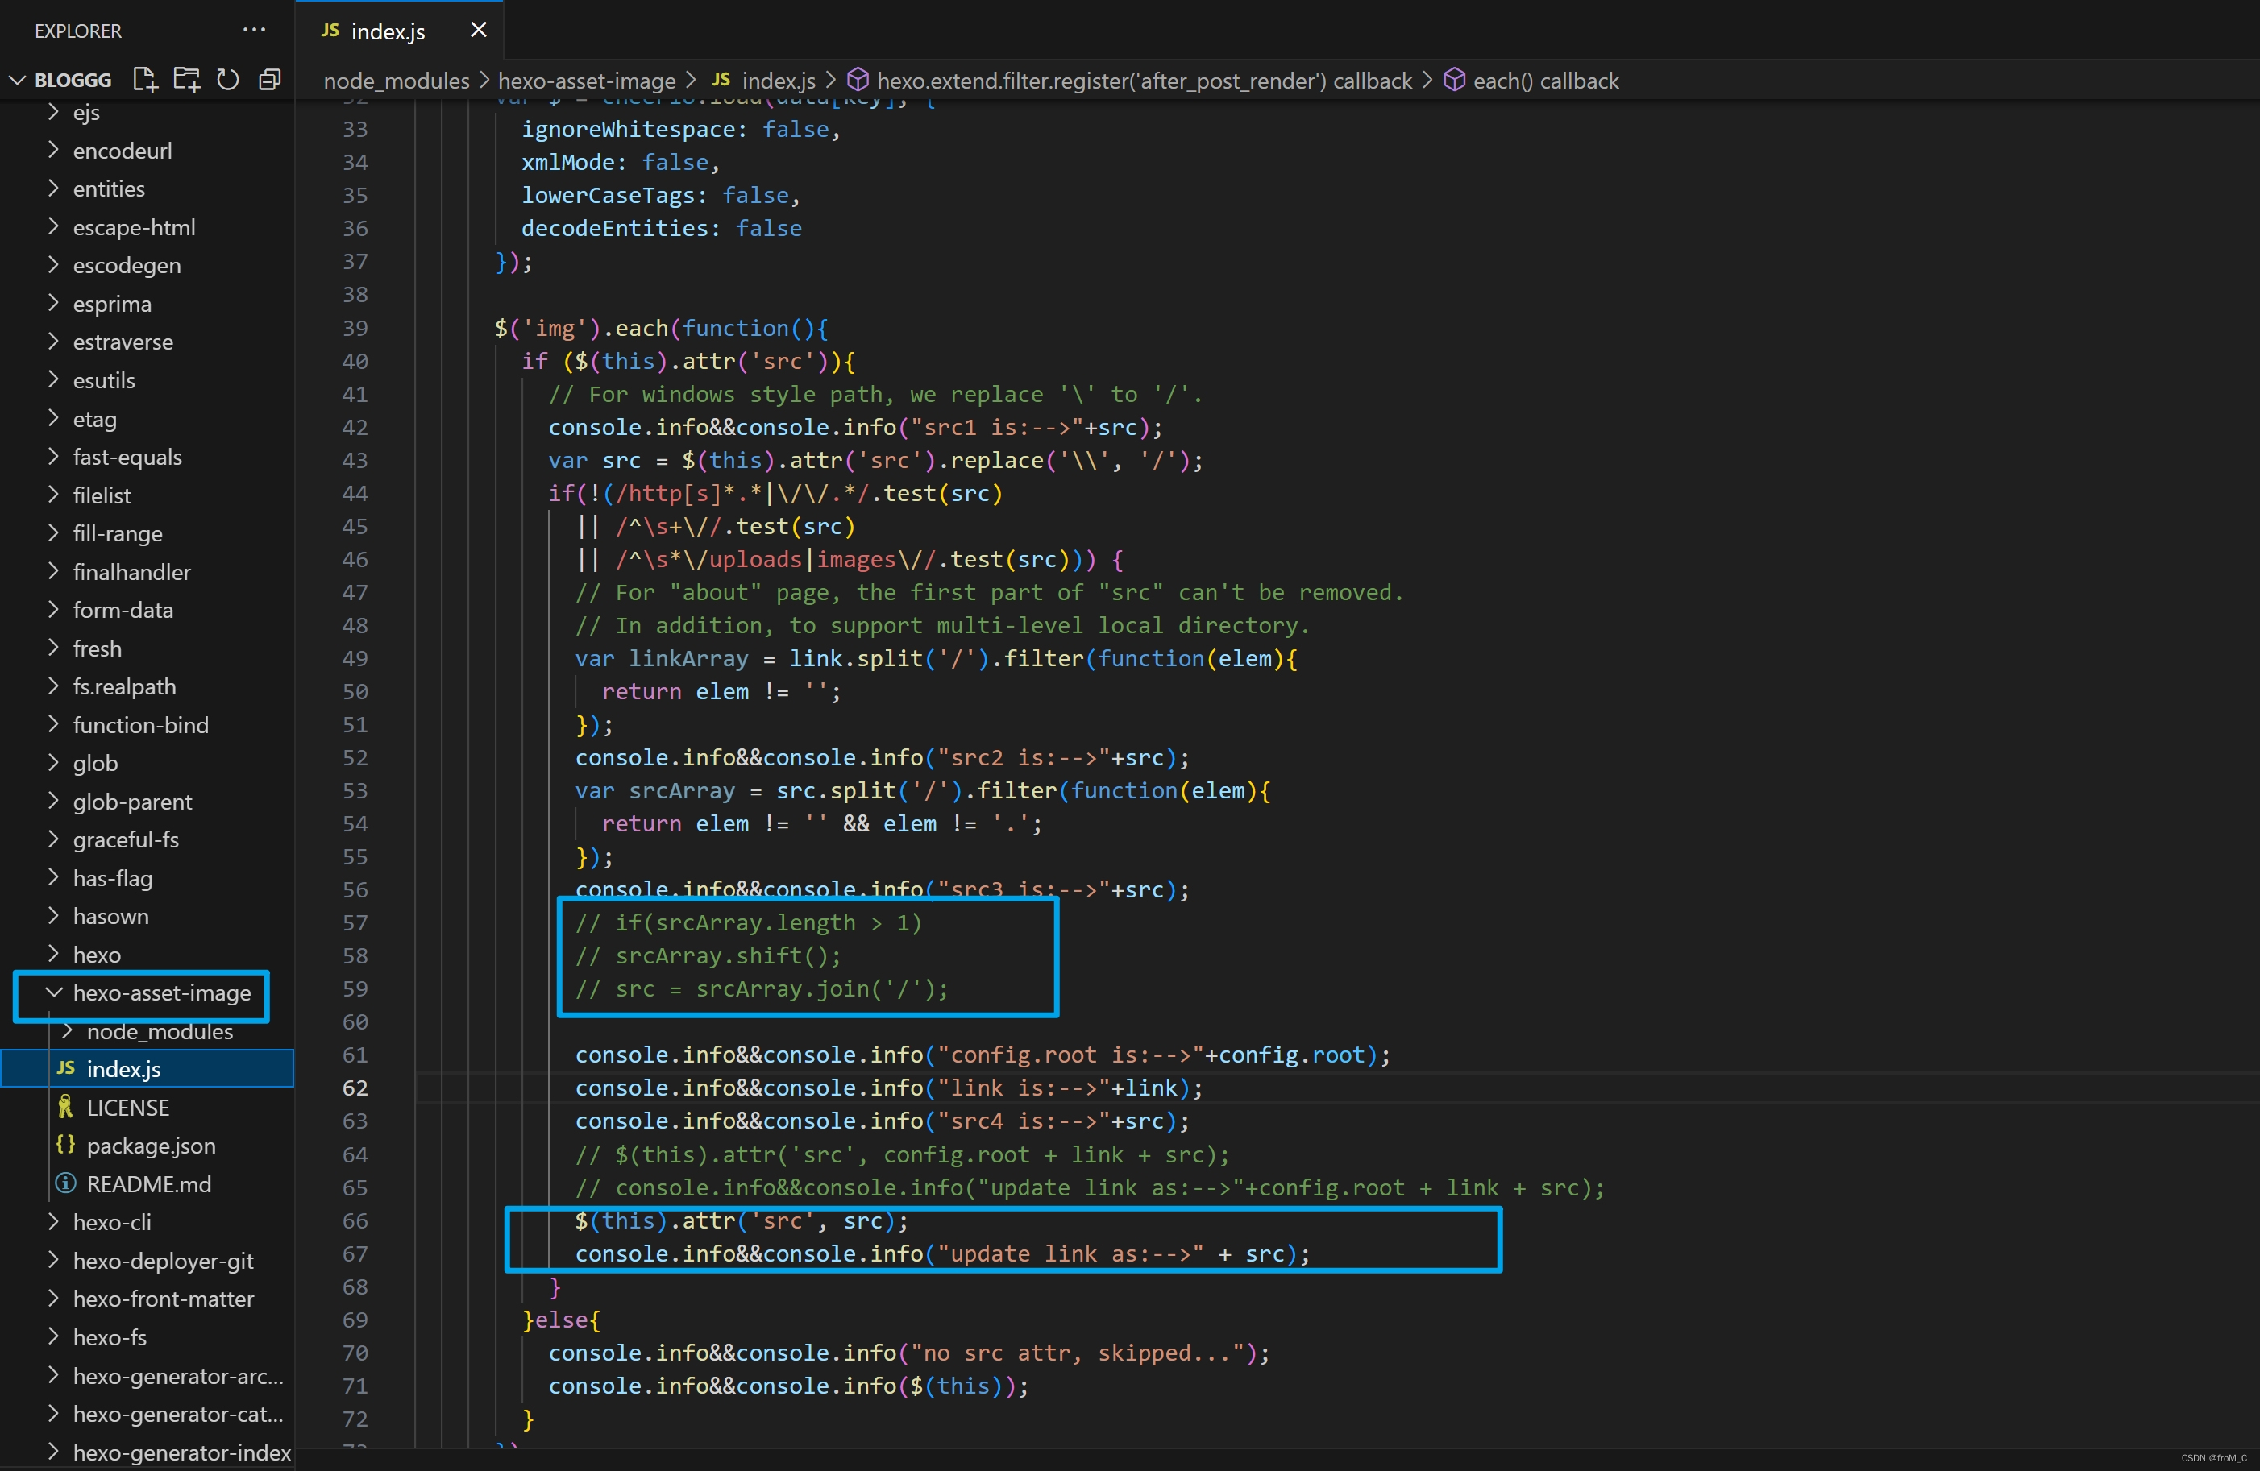Click node_modules in the breadcrumb path
The width and height of the screenshot is (2260, 1471).
click(394, 80)
